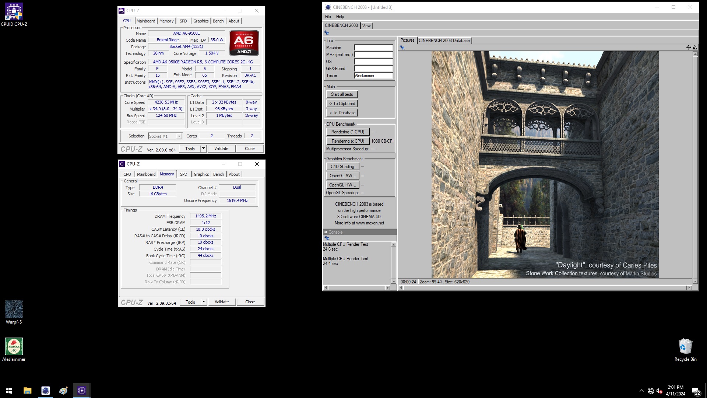Open the File menu in CINEBENCH
The image size is (707, 398).
point(328,17)
